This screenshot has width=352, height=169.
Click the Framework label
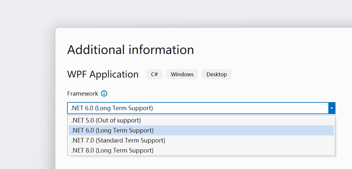(83, 94)
